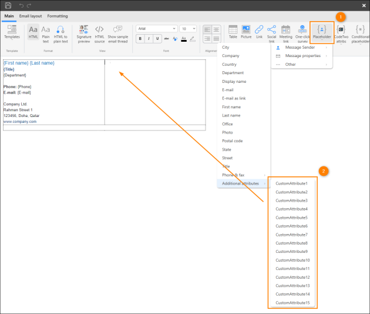Click the Undo arrow icon

21,5
